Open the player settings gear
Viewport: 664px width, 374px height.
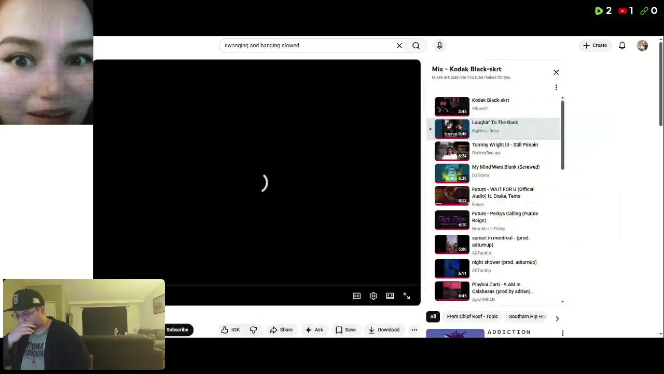(x=374, y=296)
